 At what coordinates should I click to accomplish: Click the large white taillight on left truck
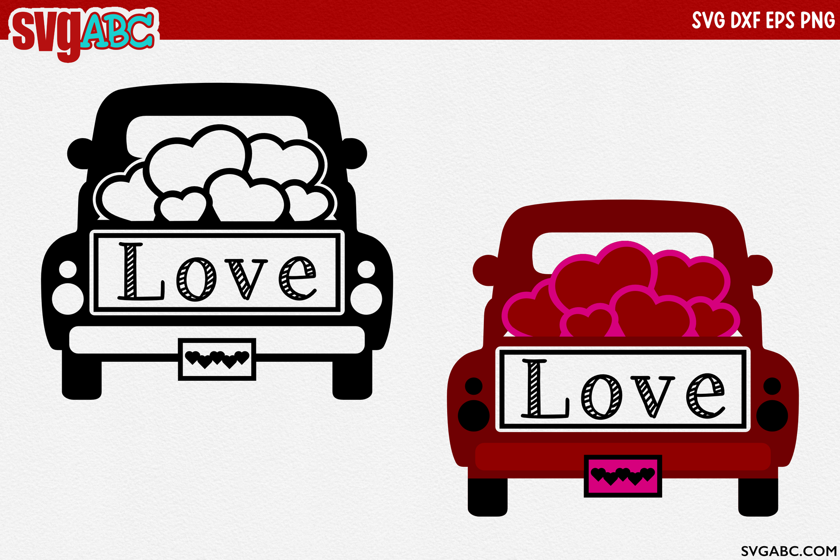[x=68, y=299]
